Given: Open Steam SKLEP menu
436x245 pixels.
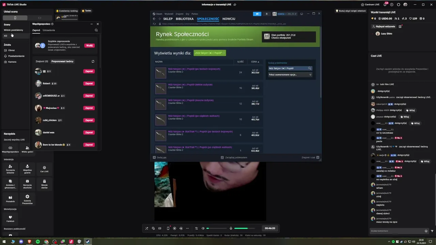Looking at the screenshot, I should coord(168,19).
